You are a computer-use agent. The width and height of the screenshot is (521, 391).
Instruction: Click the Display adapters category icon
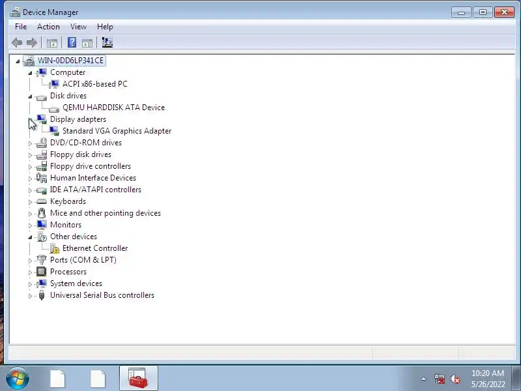click(x=42, y=119)
